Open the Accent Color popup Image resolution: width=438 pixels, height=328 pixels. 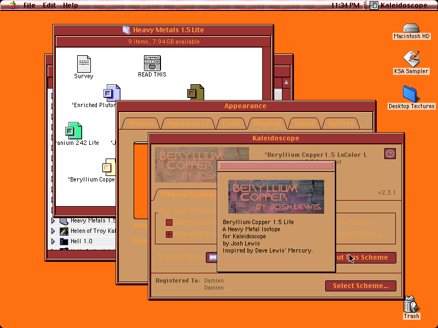211,257
